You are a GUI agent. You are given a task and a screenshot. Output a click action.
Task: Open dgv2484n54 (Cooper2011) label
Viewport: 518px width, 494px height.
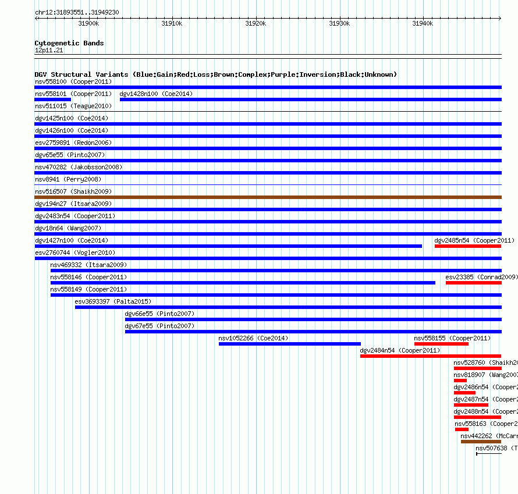[400, 350]
